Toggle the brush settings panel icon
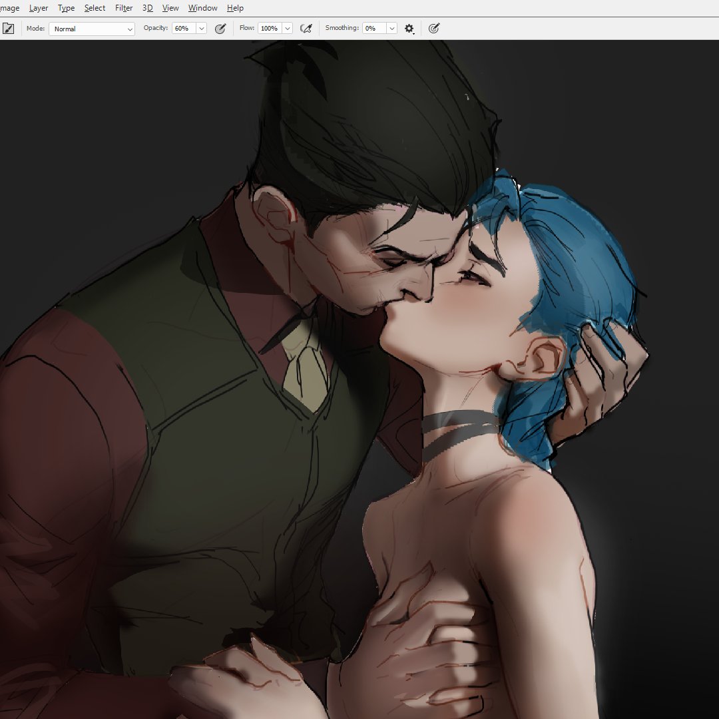The height and width of the screenshot is (719, 719). point(8,29)
